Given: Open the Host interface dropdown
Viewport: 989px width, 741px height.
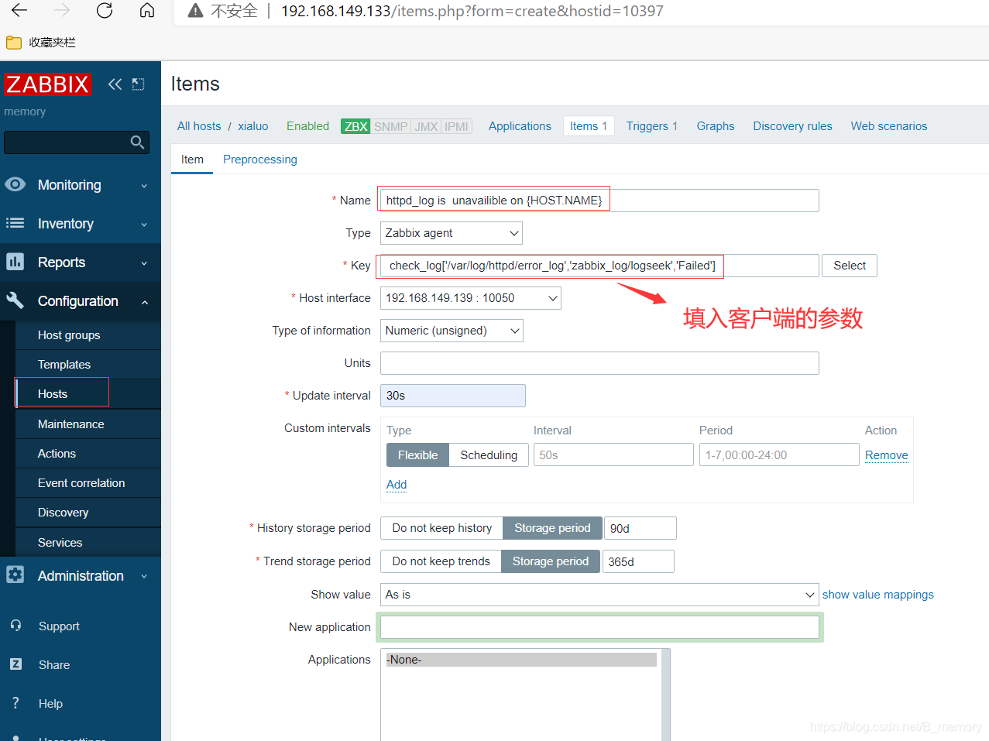Looking at the screenshot, I should tap(471, 298).
